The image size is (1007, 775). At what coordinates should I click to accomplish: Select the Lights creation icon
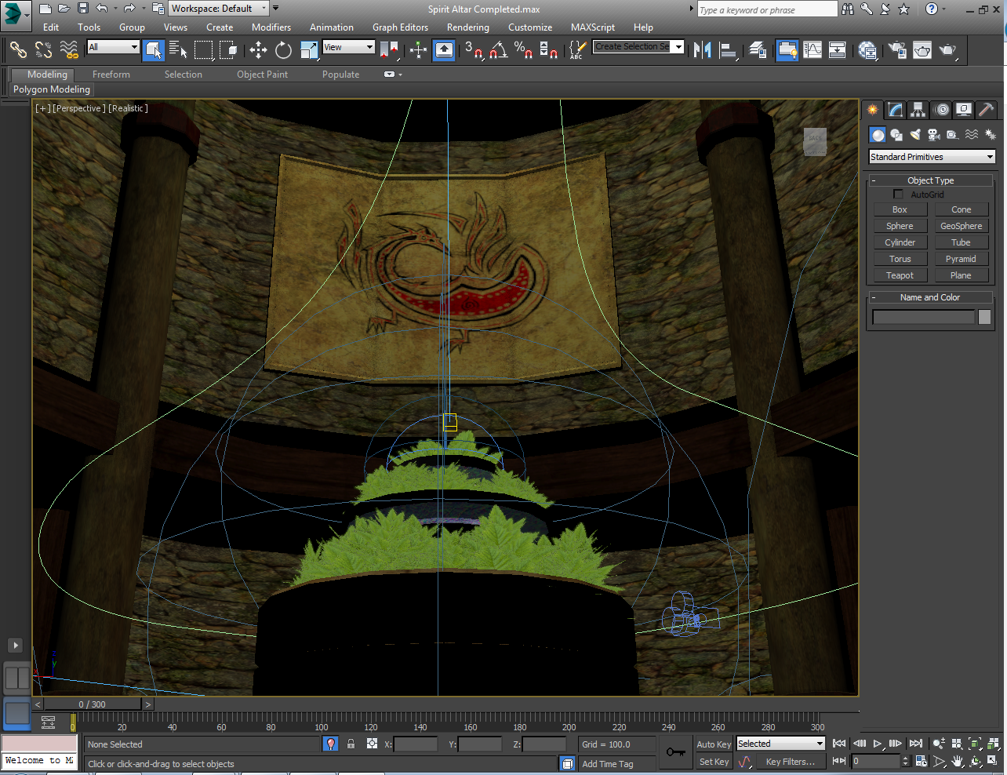[x=914, y=134]
